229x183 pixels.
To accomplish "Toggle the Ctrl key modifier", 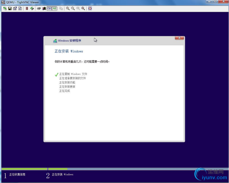I will point(49,8).
